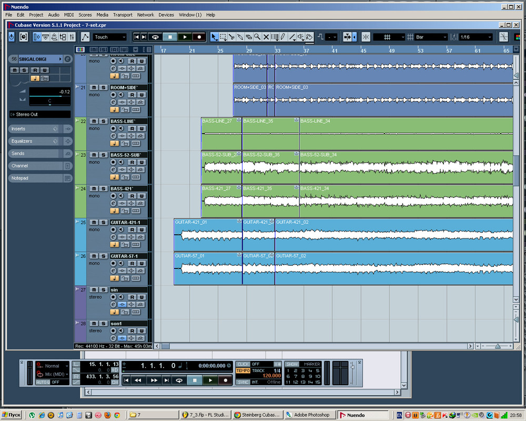This screenshot has width=526, height=421.
Task: Open the Mixer from toolbar
Action: (72, 37)
